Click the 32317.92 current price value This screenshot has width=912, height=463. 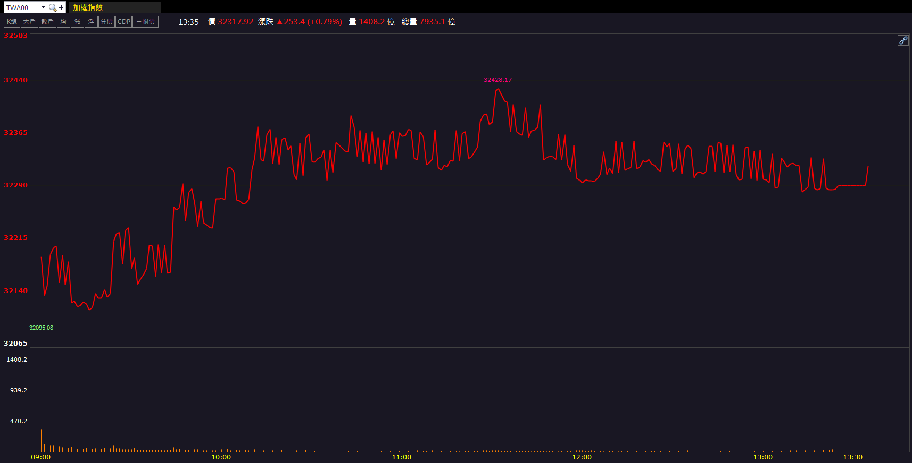(235, 22)
